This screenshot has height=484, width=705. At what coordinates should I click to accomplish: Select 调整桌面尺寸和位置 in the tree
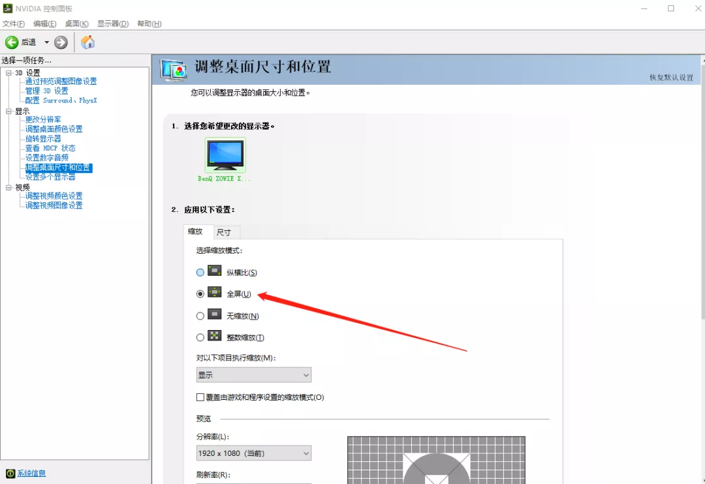point(59,168)
